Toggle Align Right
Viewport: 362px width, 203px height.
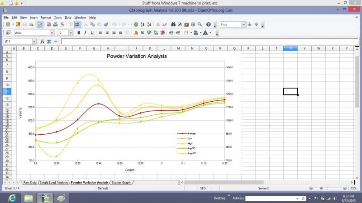[114, 33]
